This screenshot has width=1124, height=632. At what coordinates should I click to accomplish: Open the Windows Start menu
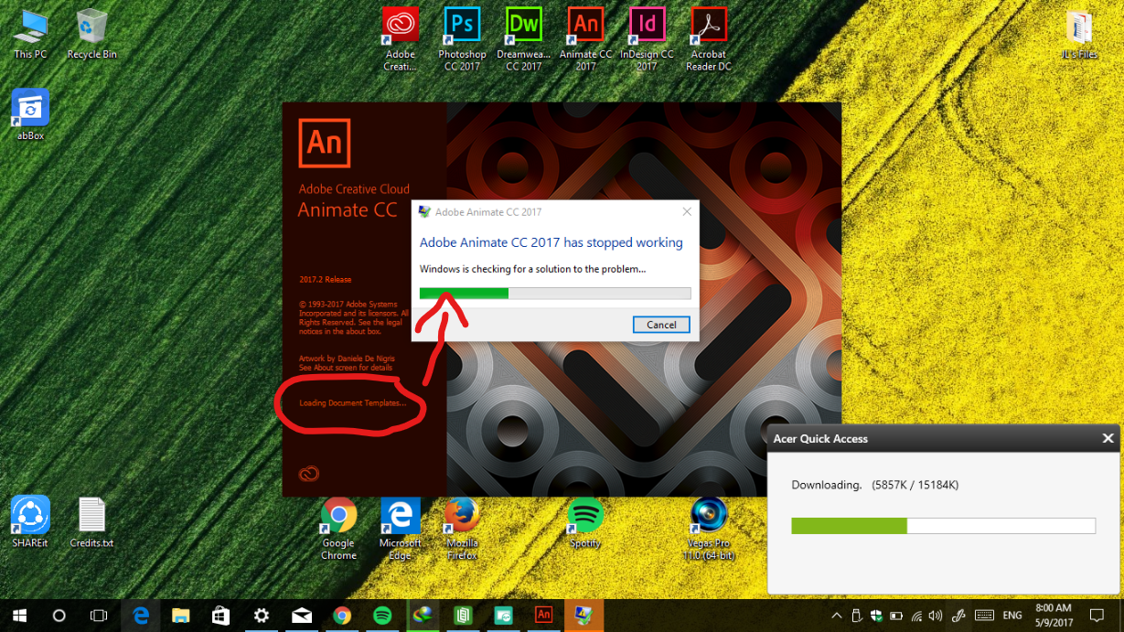19,616
